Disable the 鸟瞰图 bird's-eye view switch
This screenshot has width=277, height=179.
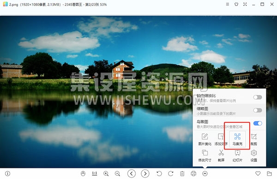click(x=258, y=123)
